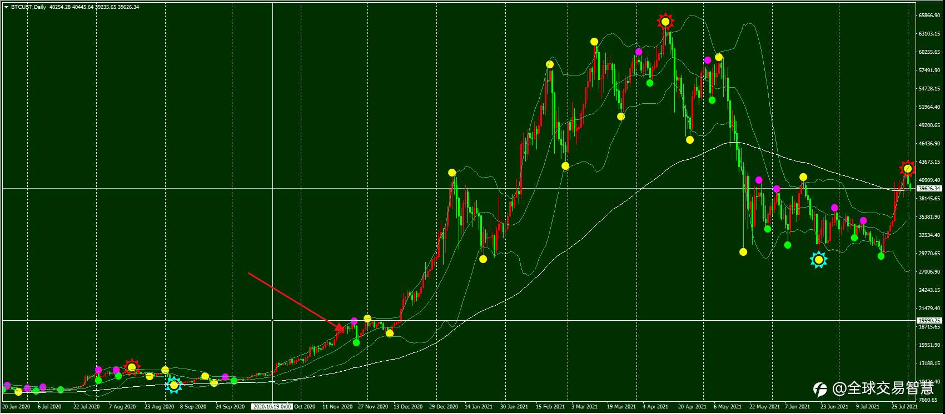This screenshot has height=414, width=945.
Task: Click the 11 Nov 2020 date label
Action: click(x=337, y=407)
